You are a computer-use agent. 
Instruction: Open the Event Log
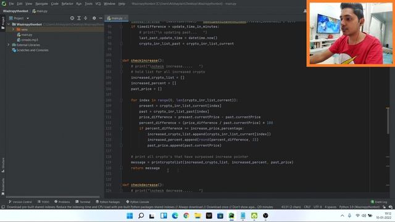click(379, 202)
